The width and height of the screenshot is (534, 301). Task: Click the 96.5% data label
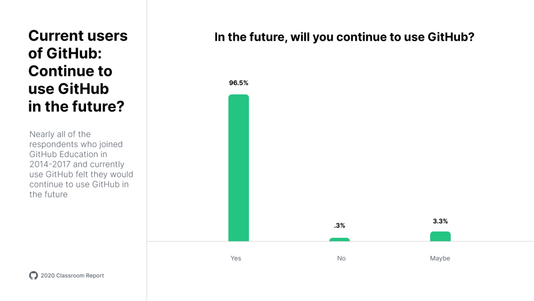tap(238, 83)
